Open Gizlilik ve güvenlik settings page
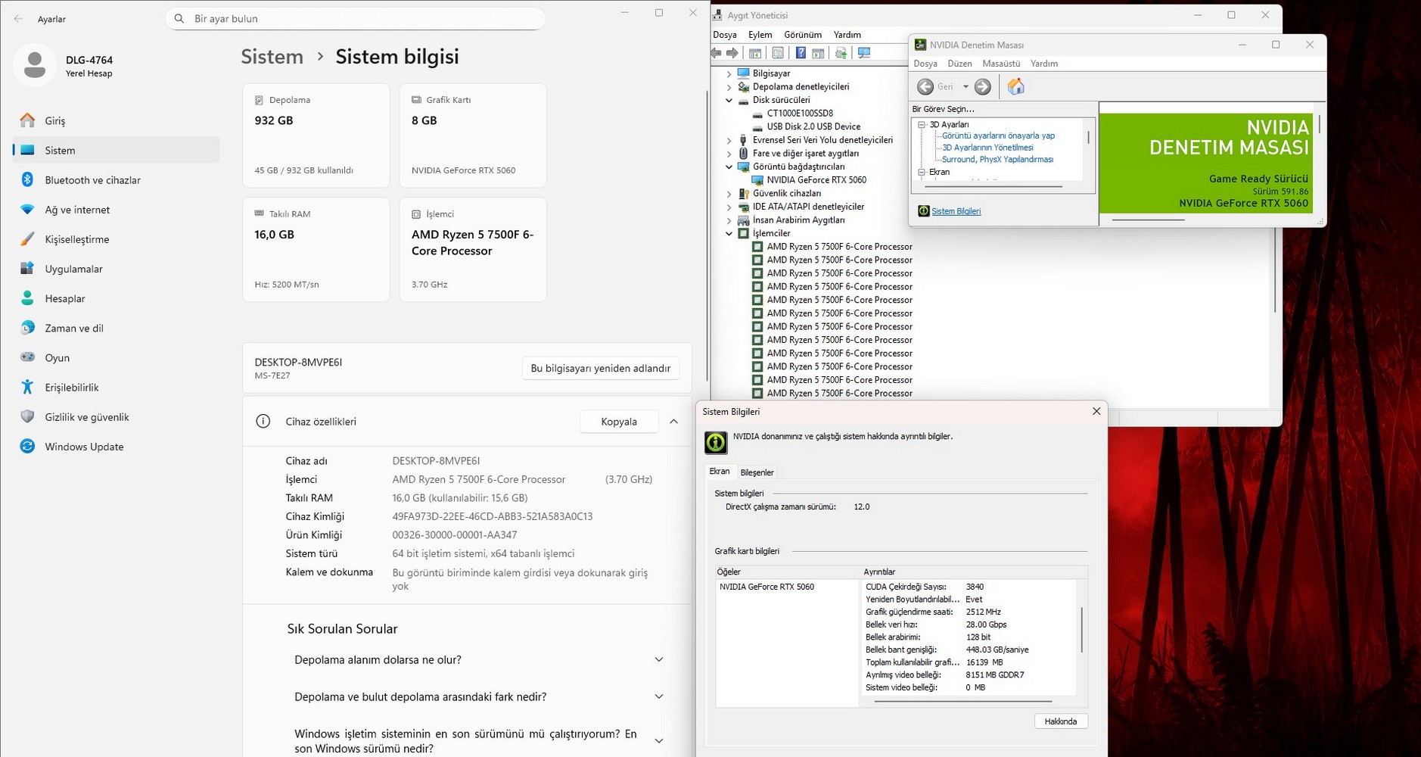1421x757 pixels. 86,417
